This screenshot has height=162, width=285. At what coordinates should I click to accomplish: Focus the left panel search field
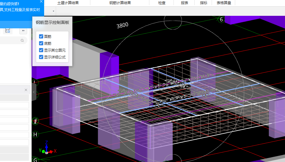tap(13, 40)
